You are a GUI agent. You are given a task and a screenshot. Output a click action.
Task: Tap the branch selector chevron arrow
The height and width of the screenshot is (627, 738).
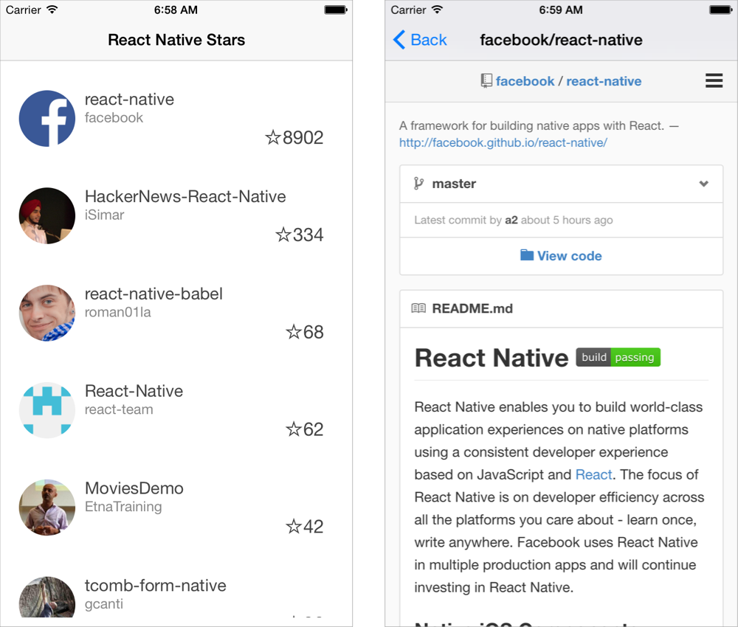(x=703, y=184)
